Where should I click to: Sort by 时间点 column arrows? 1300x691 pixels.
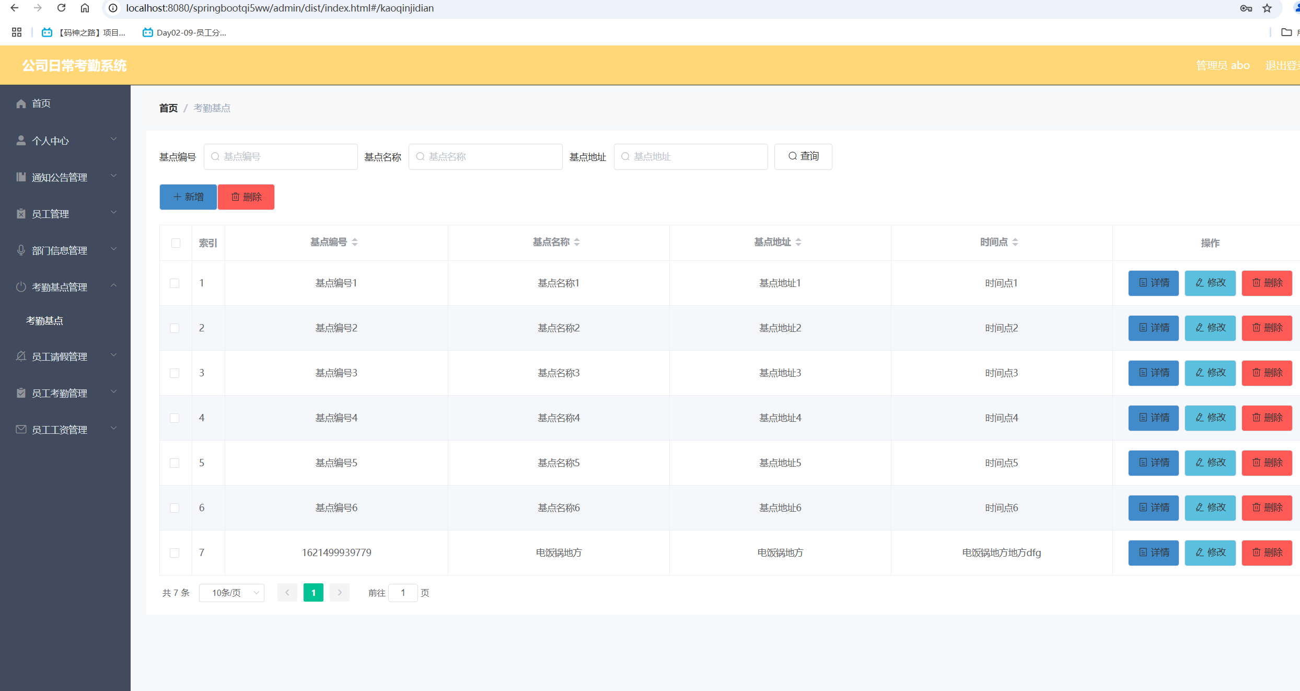[x=1015, y=242]
